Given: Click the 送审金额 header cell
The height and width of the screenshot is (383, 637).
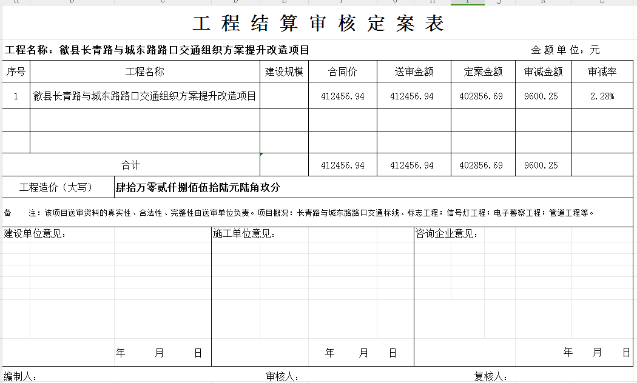Looking at the screenshot, I should click(x=414, y=72).
